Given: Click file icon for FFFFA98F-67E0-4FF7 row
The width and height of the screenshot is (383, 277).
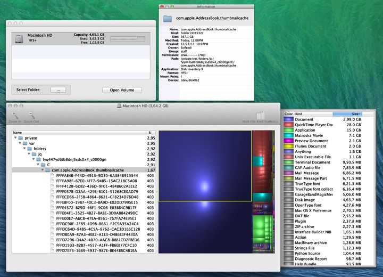Looking at the screenshot, I should coord(52,181).
